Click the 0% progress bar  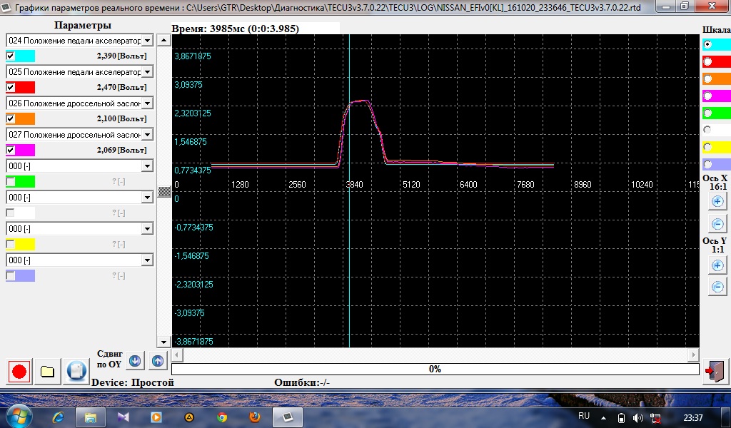(435, 369)
